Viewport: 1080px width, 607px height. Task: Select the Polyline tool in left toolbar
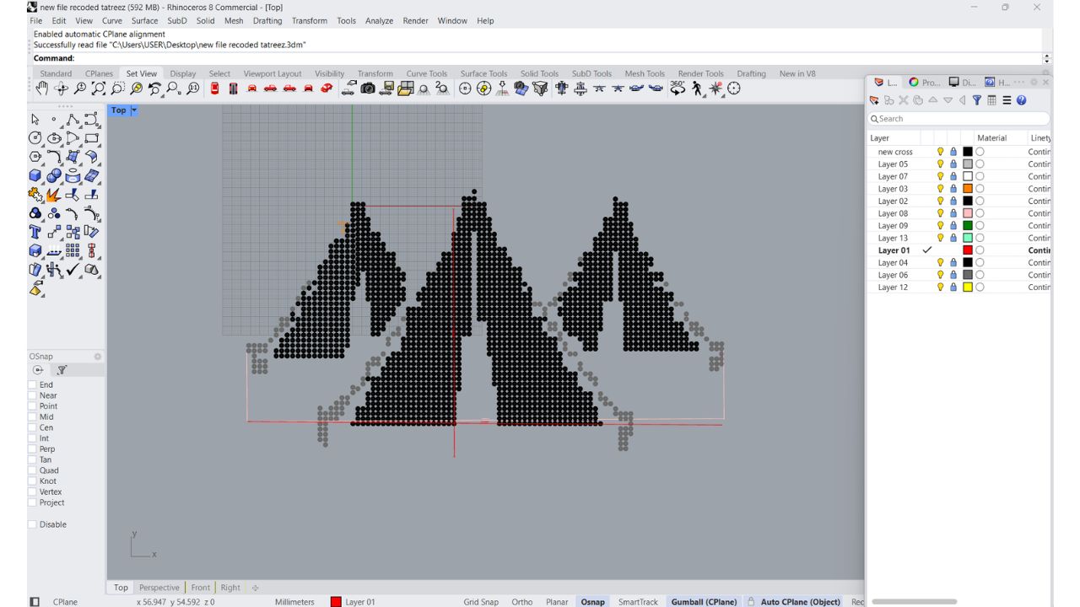pos(73,120)
